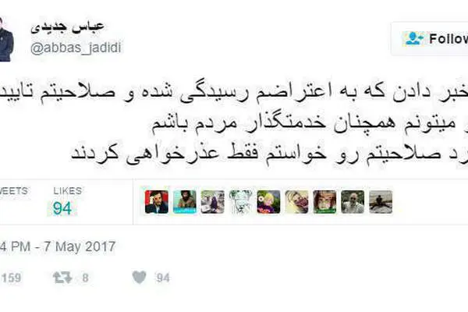468x312 pixels.
Task: Click the retweet count 8
Action: [x=85, y=278]
